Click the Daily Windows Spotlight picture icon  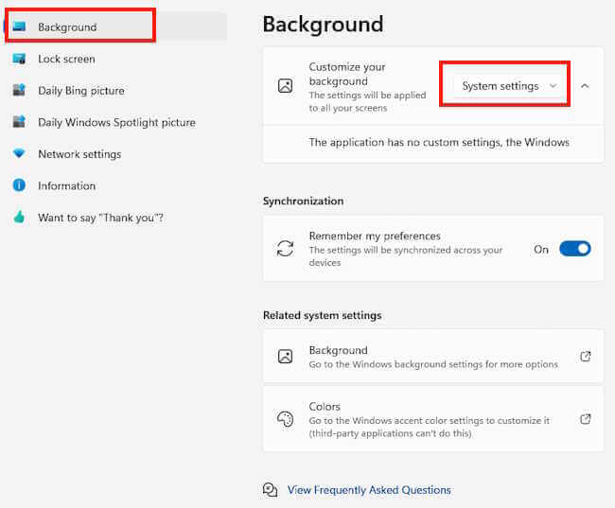tap(19, 122)
